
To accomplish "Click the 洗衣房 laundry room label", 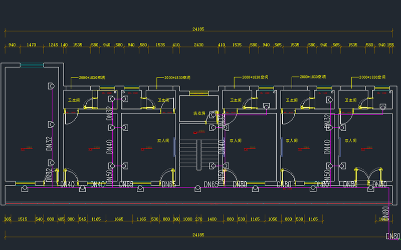I will 199,113.
